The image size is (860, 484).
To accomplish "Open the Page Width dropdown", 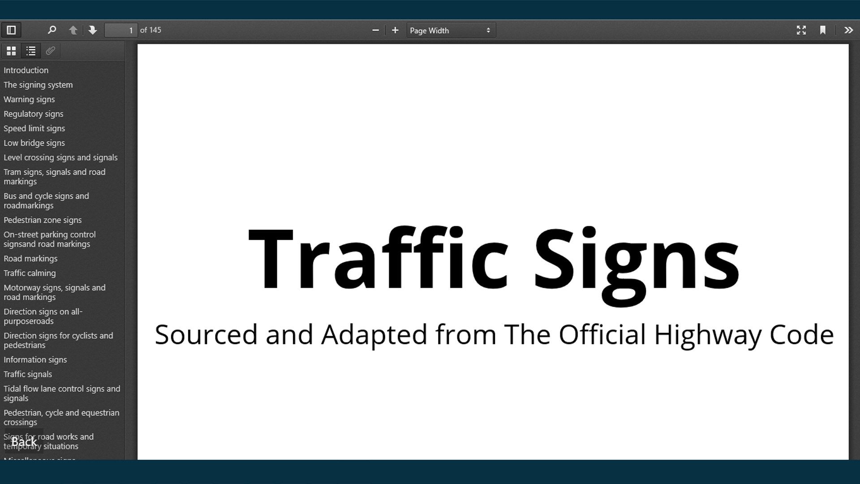I will pyautogui.click(x=450, y=30).
